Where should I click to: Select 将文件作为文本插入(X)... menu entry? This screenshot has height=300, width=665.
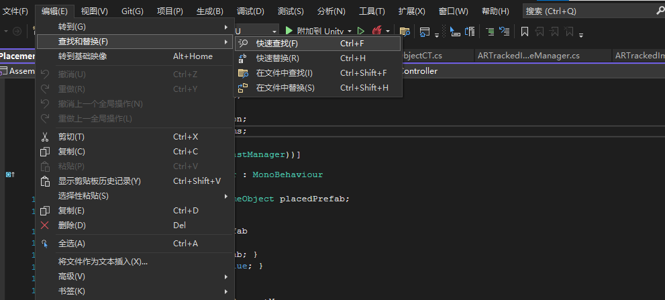135,262
